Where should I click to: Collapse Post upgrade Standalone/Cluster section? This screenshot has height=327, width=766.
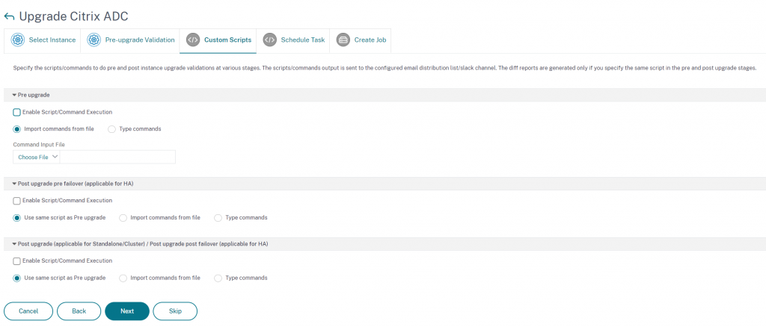[14, 243]
